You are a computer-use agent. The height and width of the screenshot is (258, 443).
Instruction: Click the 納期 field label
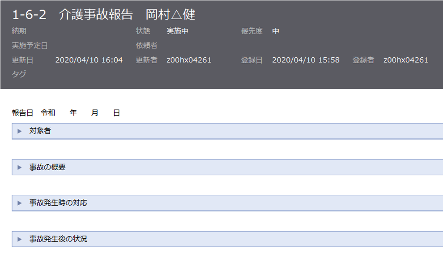point(19,31)
